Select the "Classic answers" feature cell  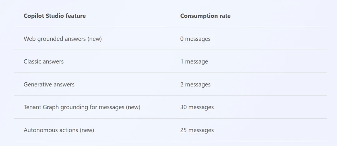tap(44, 62)
